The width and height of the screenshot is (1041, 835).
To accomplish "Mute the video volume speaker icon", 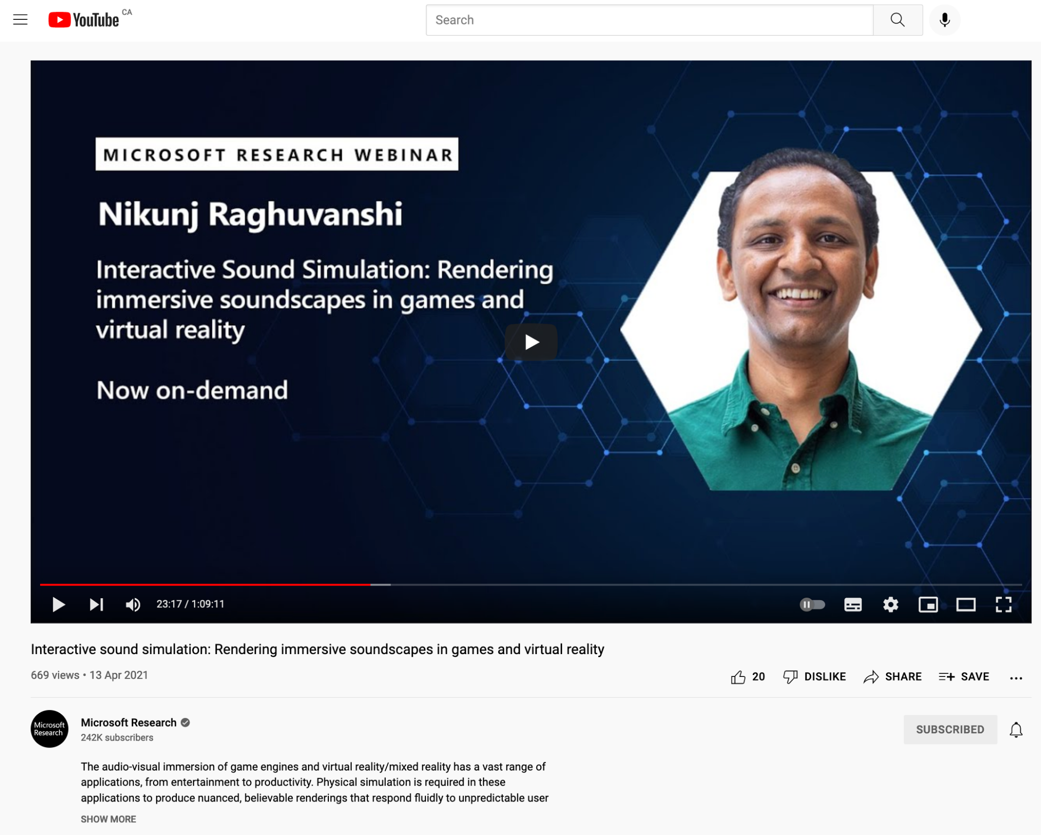I will (133, 604).
